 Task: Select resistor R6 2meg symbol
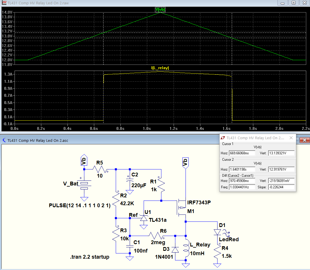pyautogui.click(x=156, y=236)
